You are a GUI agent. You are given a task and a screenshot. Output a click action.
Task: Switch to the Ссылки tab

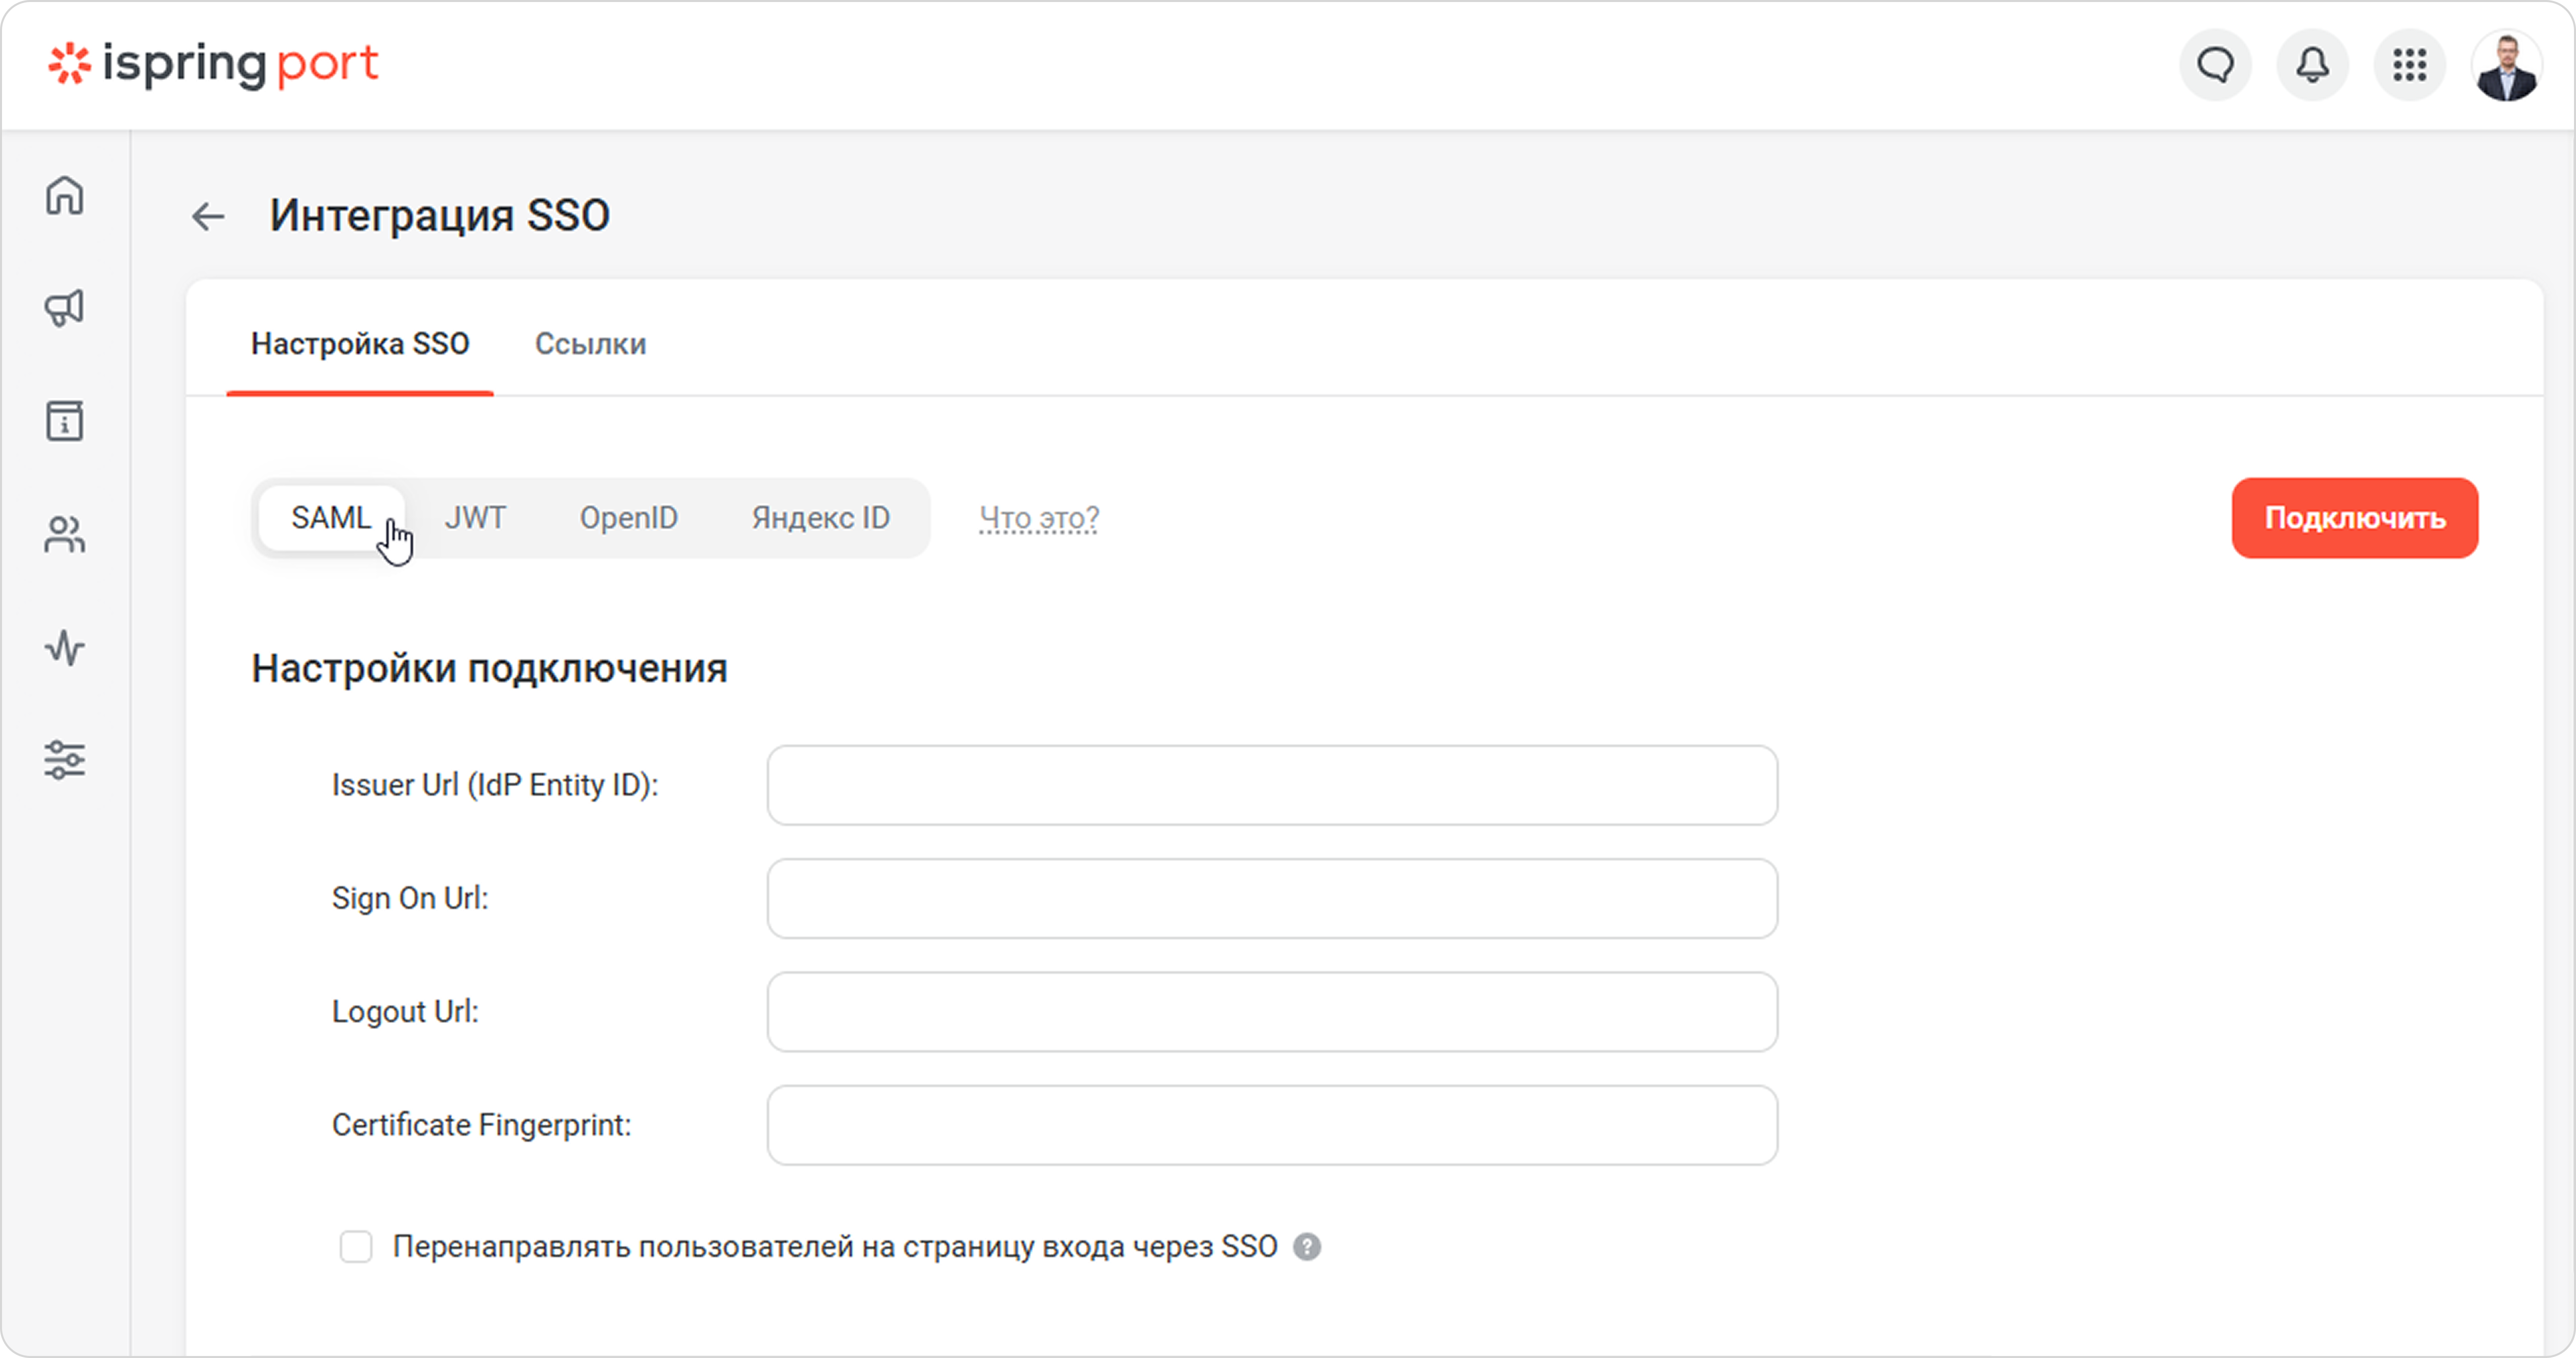[x=590, y=344]
